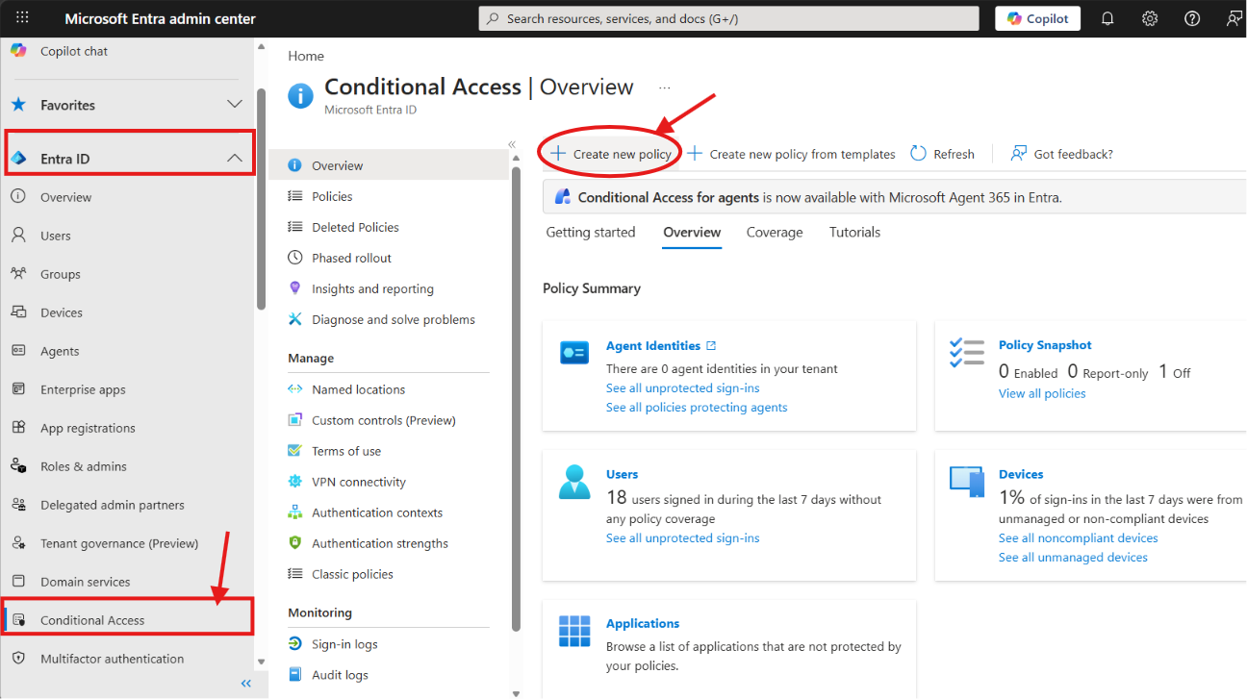Click See all policies protecting agents
1247x699 pixels.
pos(697,407)
